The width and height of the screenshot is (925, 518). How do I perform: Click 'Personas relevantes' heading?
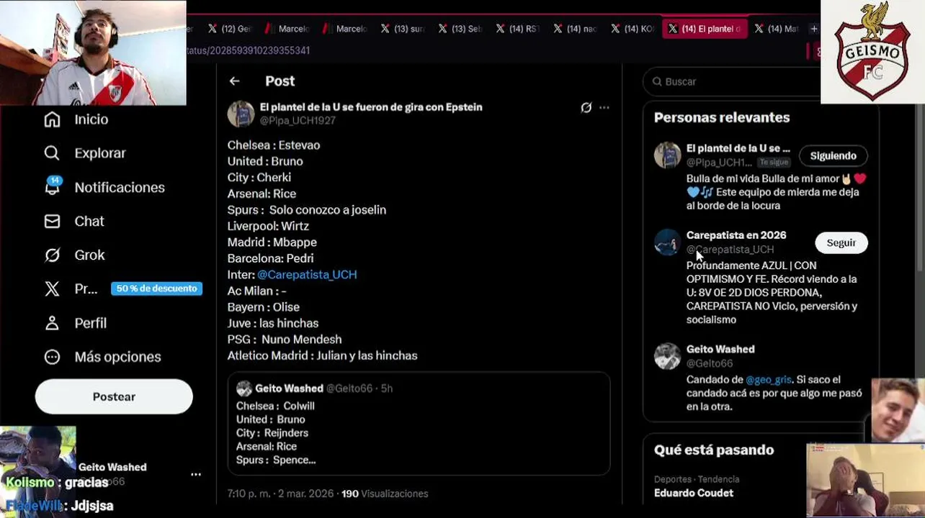click(x=722, y=117)
